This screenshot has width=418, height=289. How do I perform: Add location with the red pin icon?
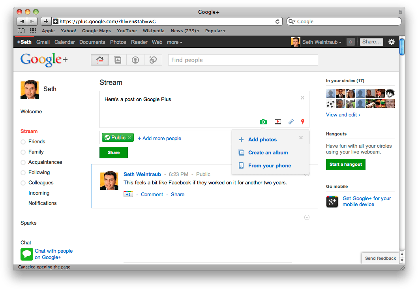tap(303, 122)
